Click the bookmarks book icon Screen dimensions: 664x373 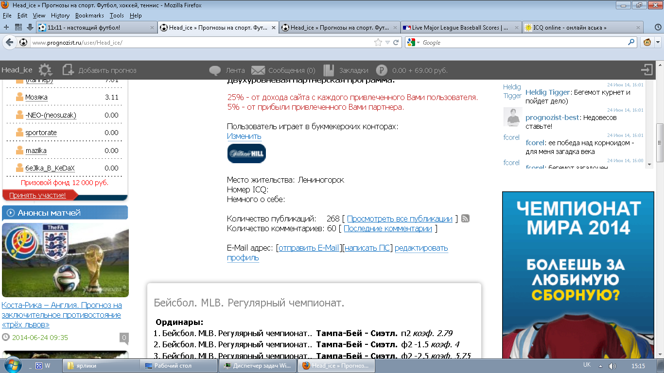click(x=329, y=70)
